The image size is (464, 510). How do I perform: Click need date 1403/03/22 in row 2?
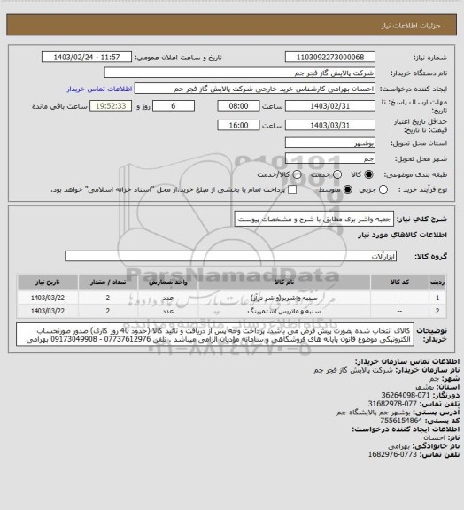[x=48, y=311]
